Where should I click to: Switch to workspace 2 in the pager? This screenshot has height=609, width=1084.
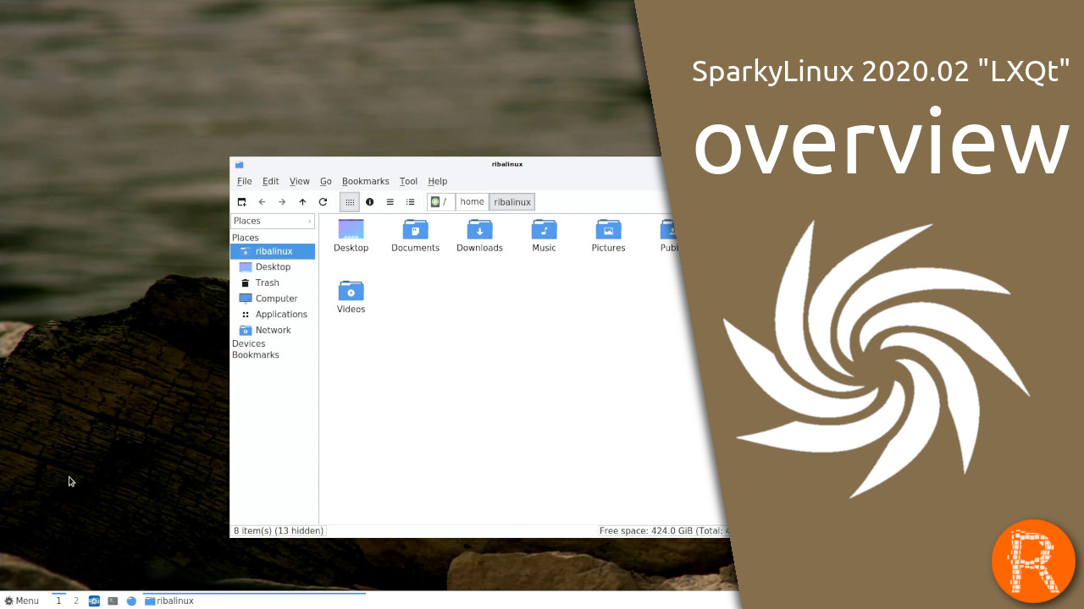pyautogui.click(x=76, y=601)
